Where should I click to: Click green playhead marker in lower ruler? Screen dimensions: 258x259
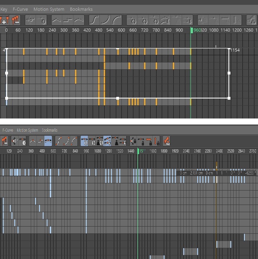pyautogui.click(x=138, y=151)
